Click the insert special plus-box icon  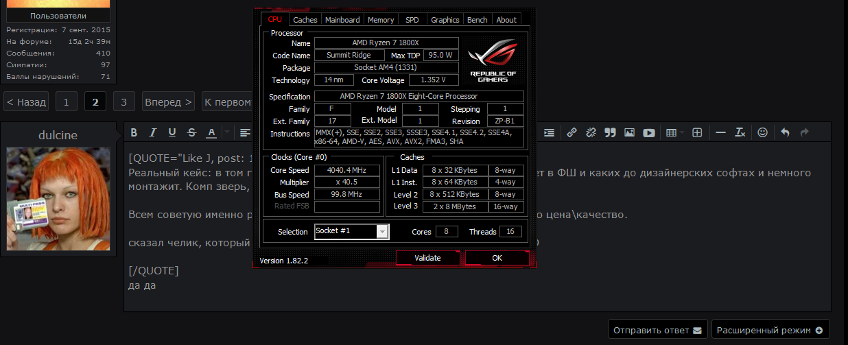pos(697,132)
